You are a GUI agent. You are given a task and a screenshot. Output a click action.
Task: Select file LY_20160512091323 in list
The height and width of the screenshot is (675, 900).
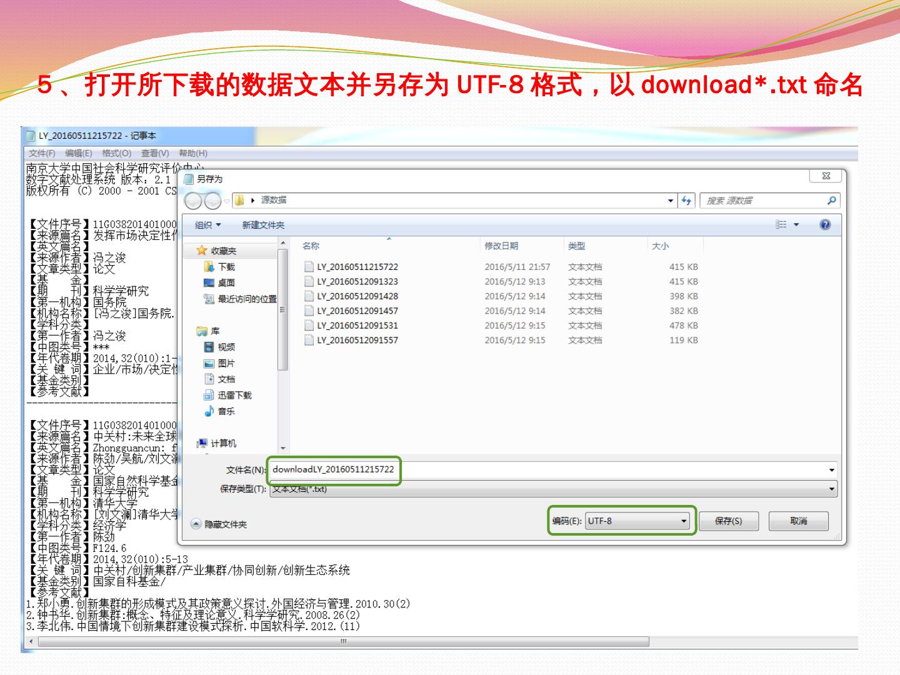(x=351, y=282)
